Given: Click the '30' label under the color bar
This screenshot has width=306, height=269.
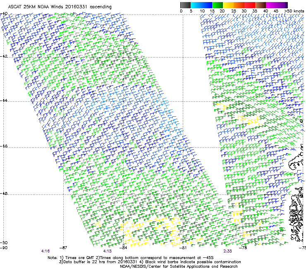Looking at the screenshot, I should pyautogui.click(x=244, y=11).
